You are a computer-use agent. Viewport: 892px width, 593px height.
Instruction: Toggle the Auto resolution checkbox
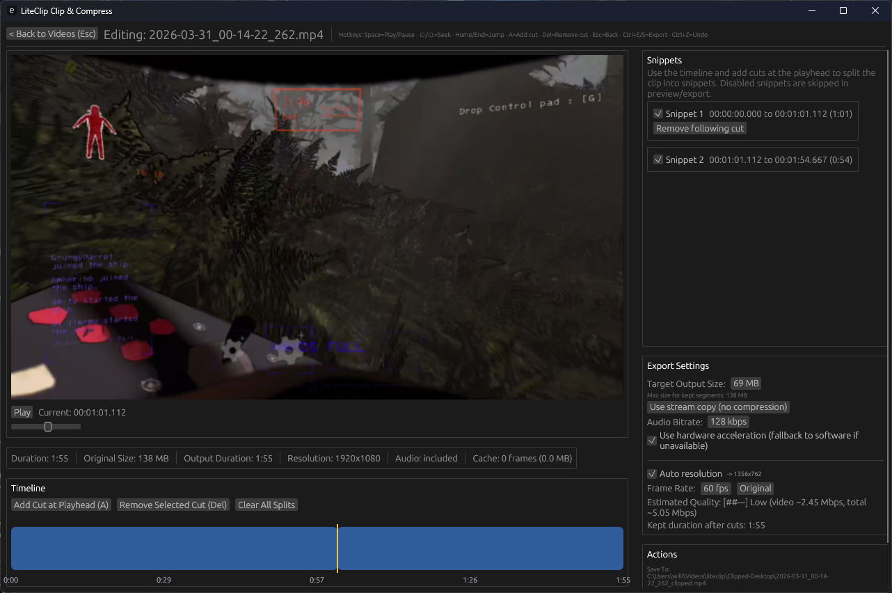pos(652,474)
